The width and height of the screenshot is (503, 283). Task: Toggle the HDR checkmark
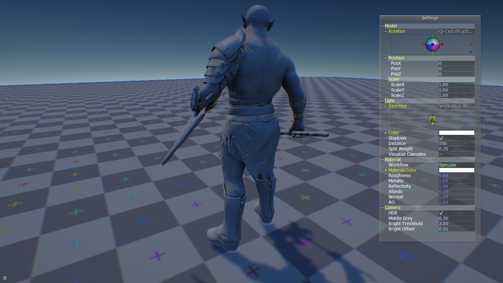(x=441, y=213)
